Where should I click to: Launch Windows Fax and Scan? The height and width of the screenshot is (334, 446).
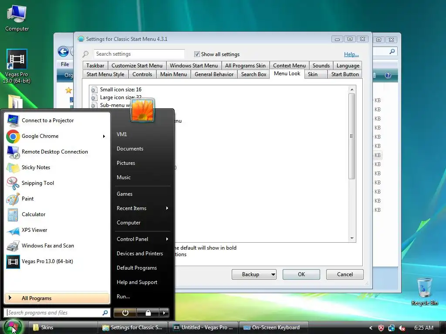57,246
